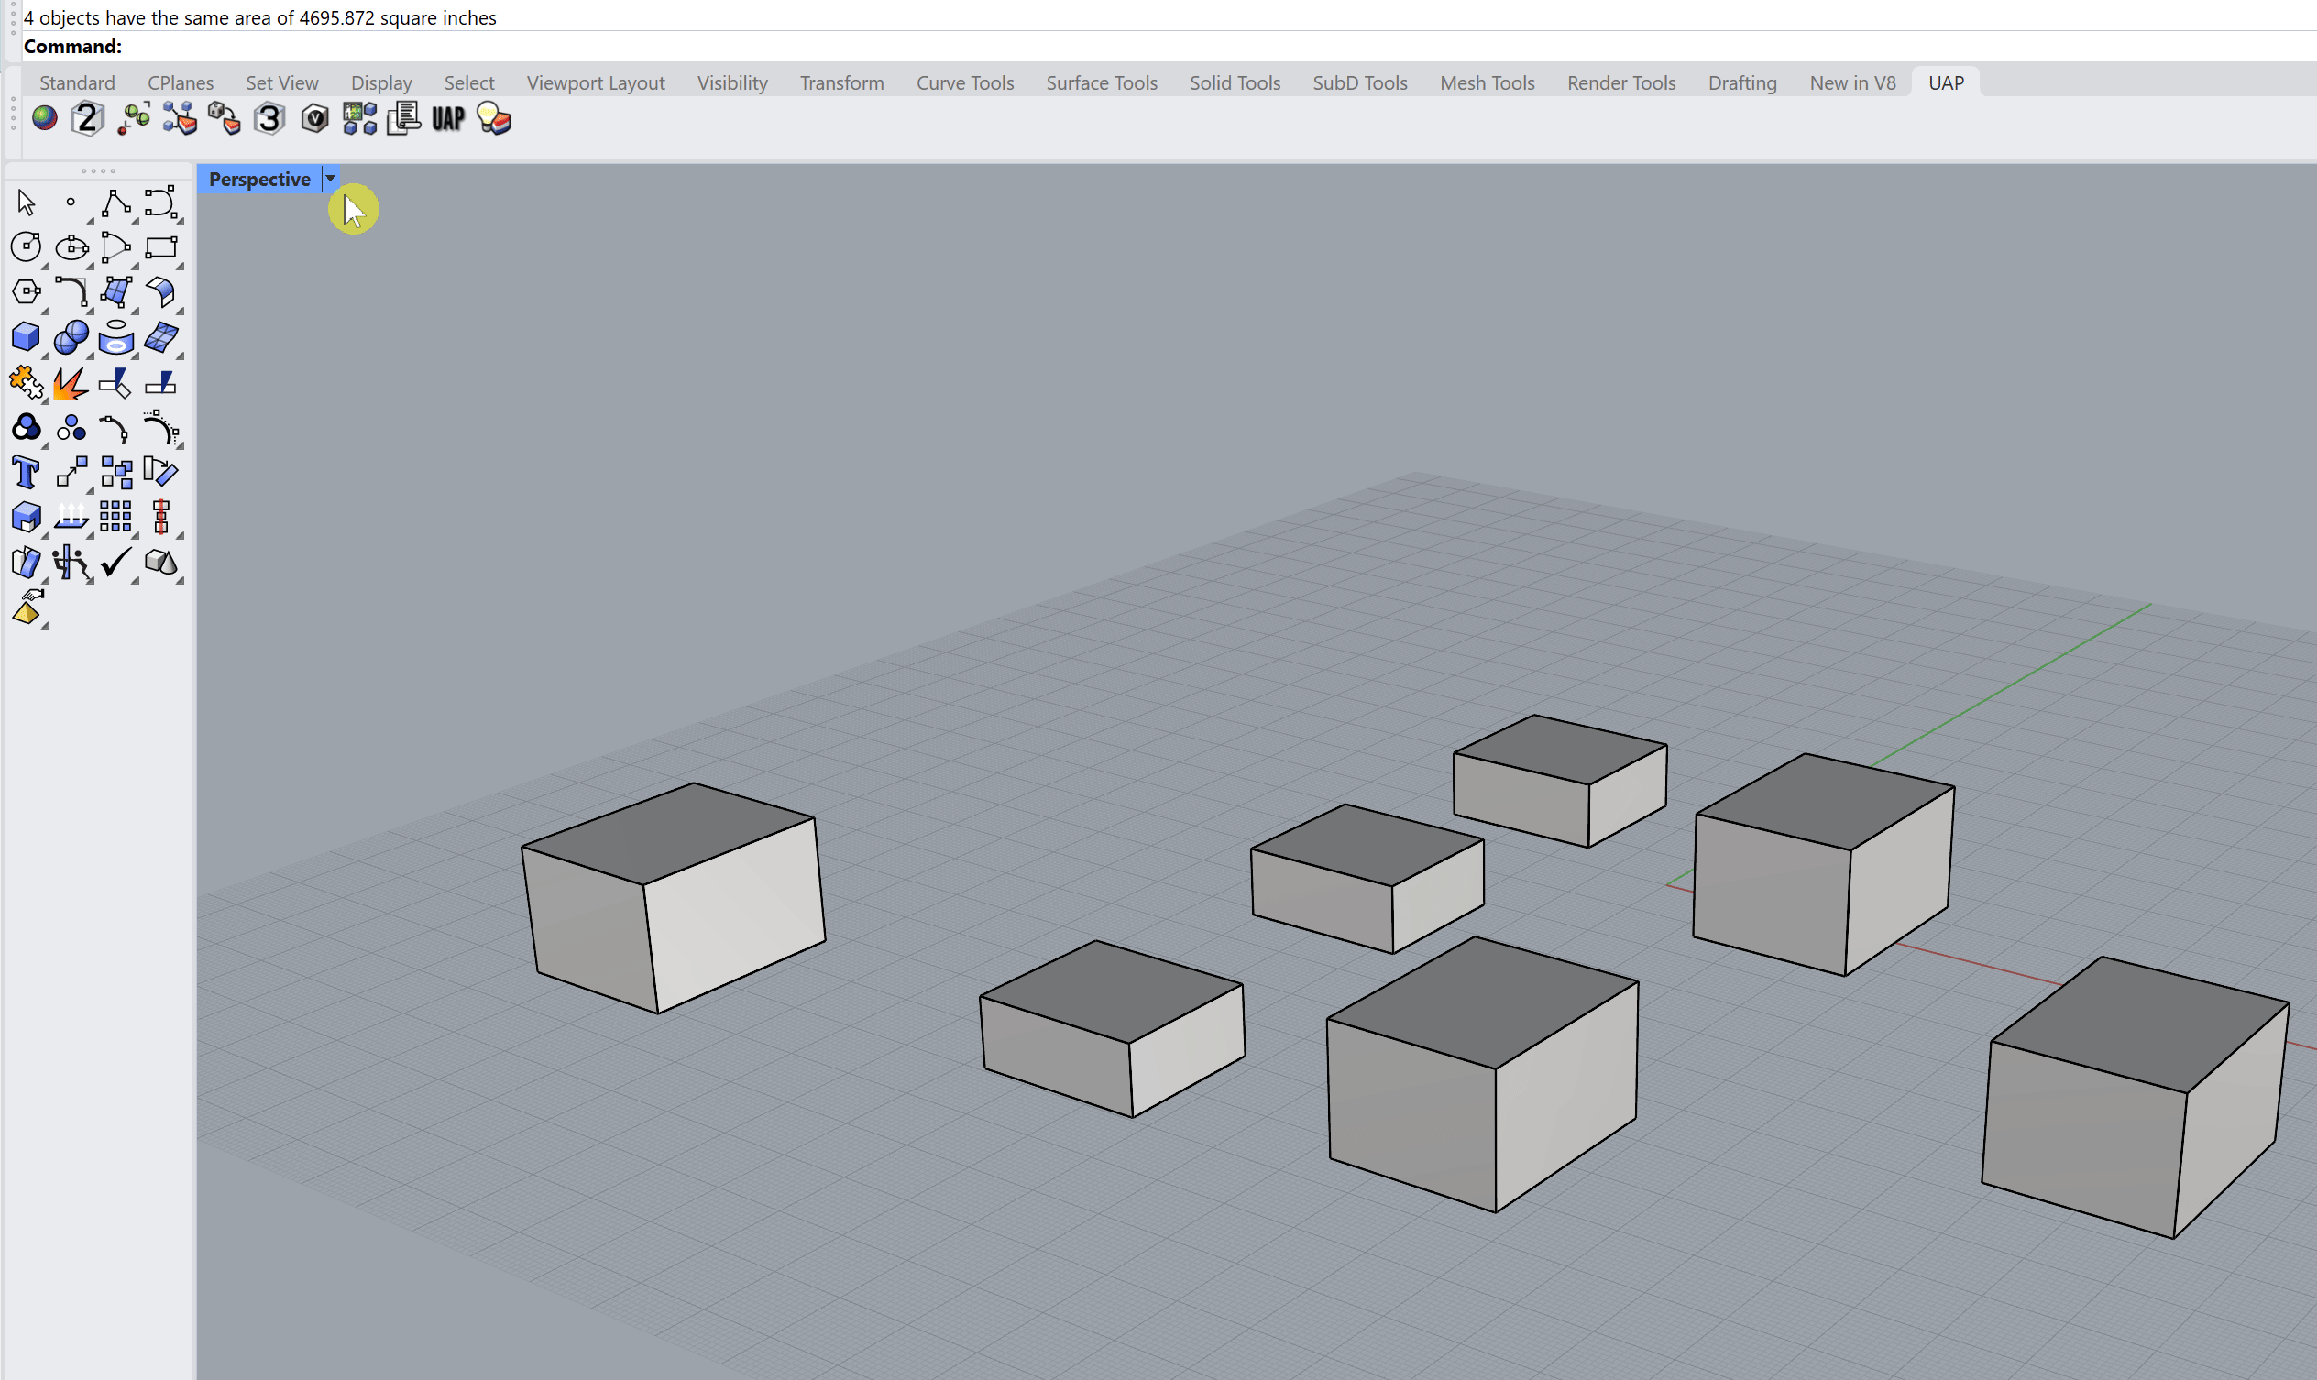
Task: Click the document scroll script icon
Action: (403, 119)
